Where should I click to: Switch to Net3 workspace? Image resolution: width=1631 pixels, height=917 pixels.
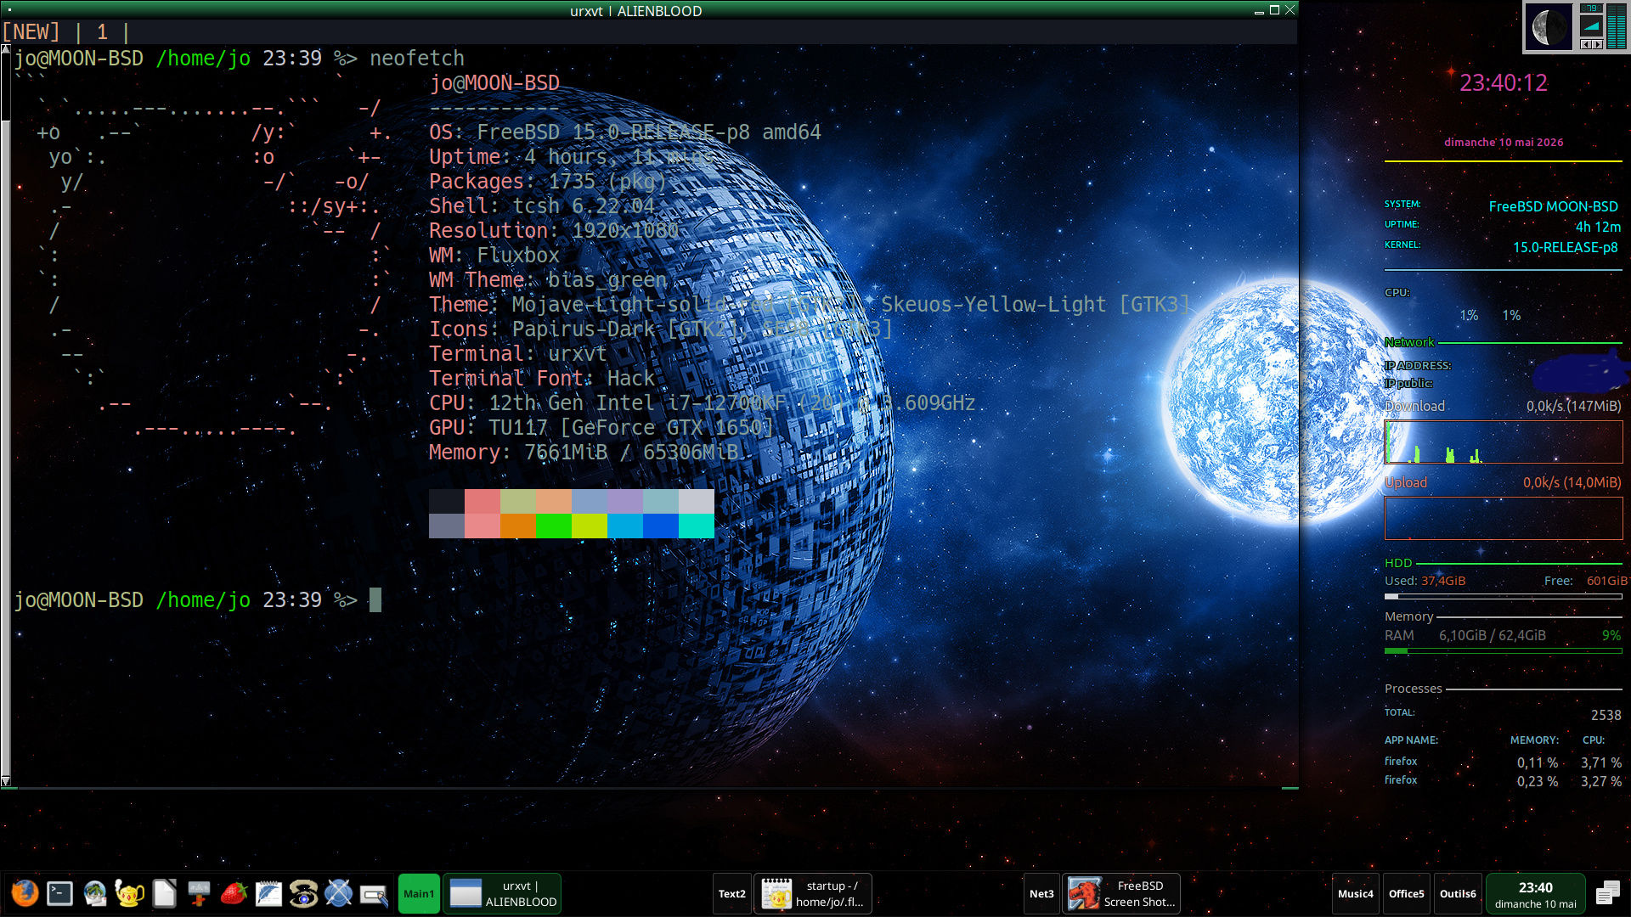[1041, 893]
